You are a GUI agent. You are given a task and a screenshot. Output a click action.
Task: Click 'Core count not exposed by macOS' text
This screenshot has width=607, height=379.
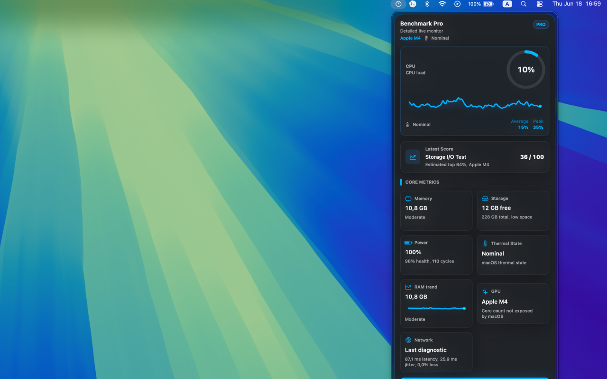[x=507, y=314]
